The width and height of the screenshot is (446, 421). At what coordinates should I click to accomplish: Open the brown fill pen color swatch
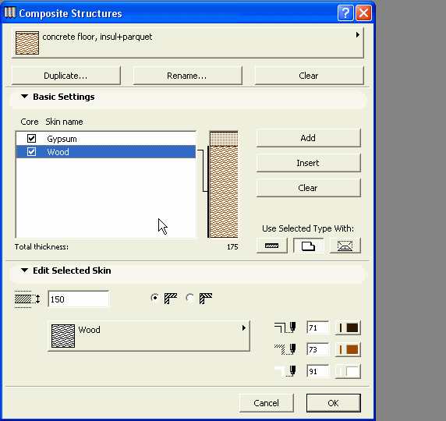(x=349, y=349)
